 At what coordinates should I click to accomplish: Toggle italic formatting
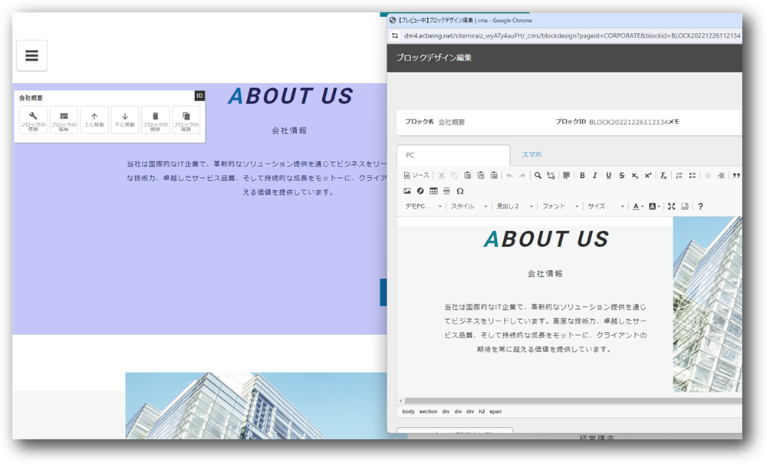coord(595,176)
